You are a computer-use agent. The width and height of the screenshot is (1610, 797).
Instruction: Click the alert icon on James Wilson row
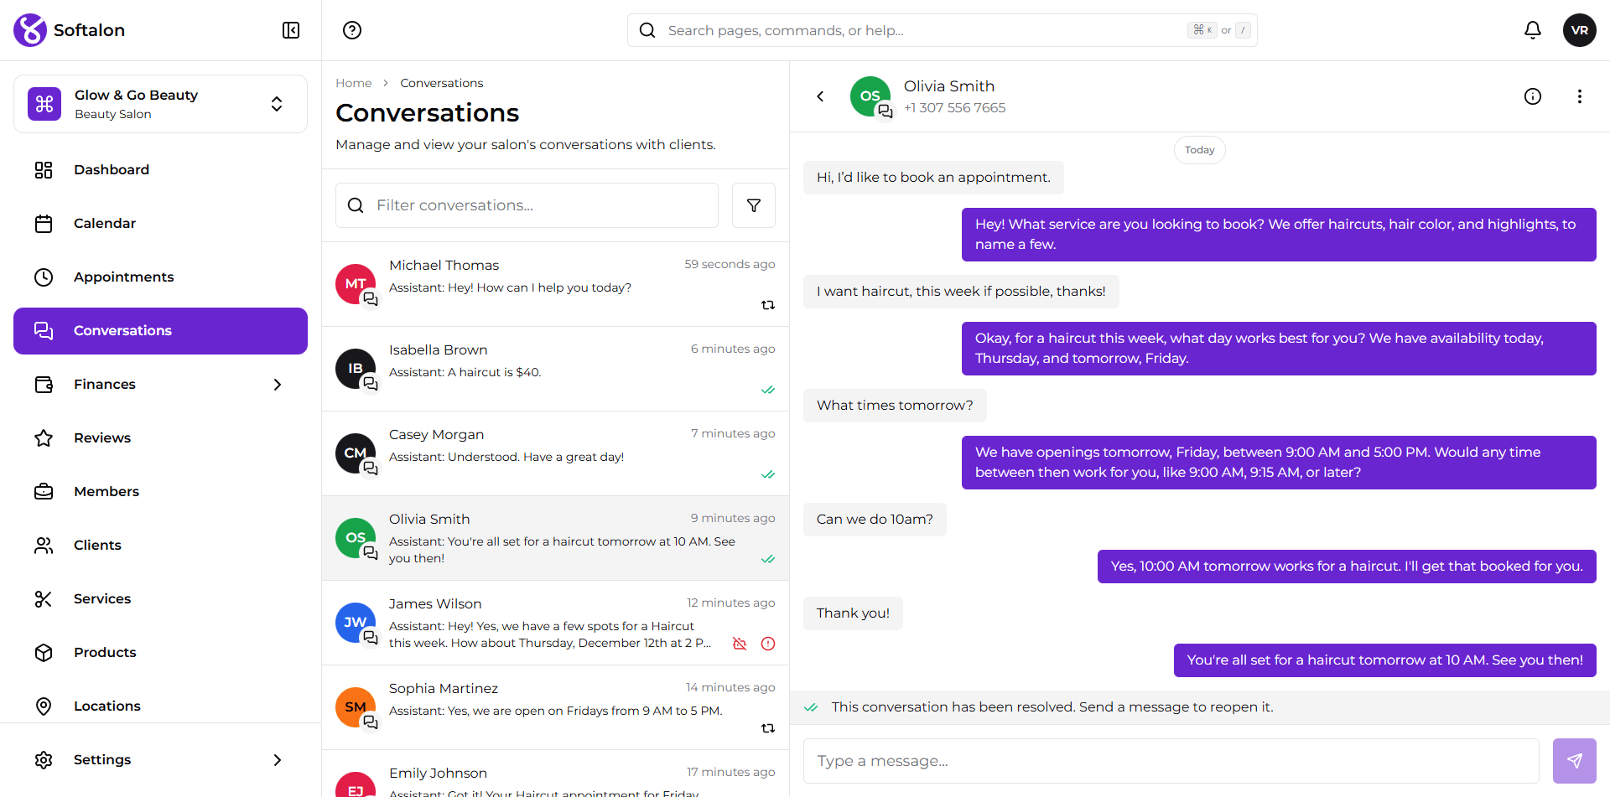768,644
